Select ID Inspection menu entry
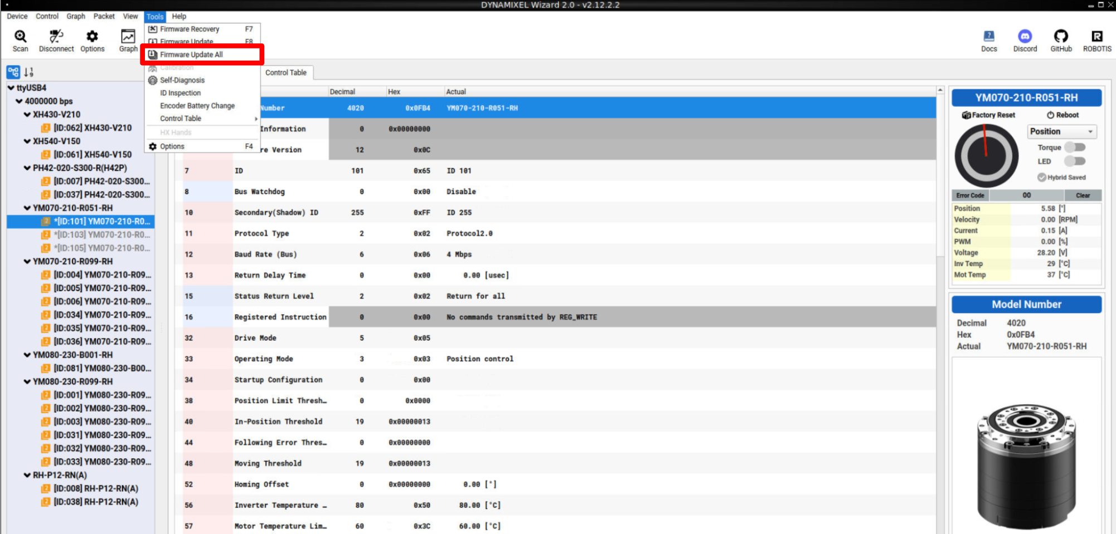The height and width of the screenshot is (534, 1116). [202, 93]
